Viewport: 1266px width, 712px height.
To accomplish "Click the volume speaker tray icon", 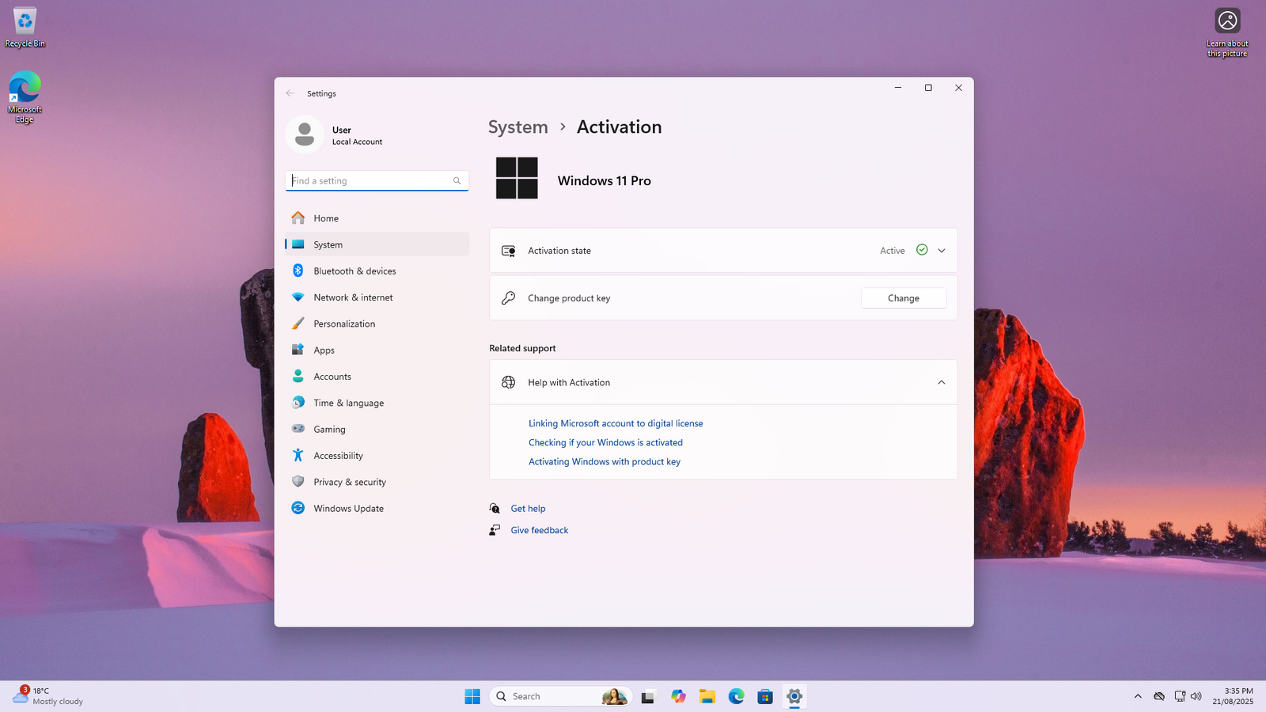I will pyautogui.click(x=1196, y=696).
